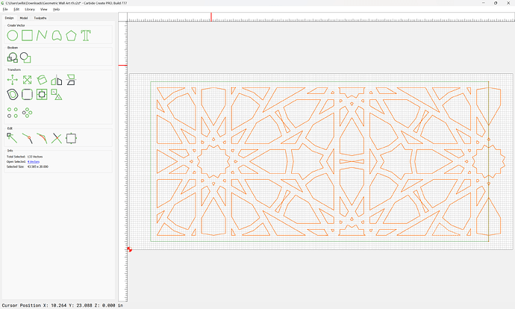Open the Offset Vectors tool
Viewport: 515px width, 309px height.
13,95
